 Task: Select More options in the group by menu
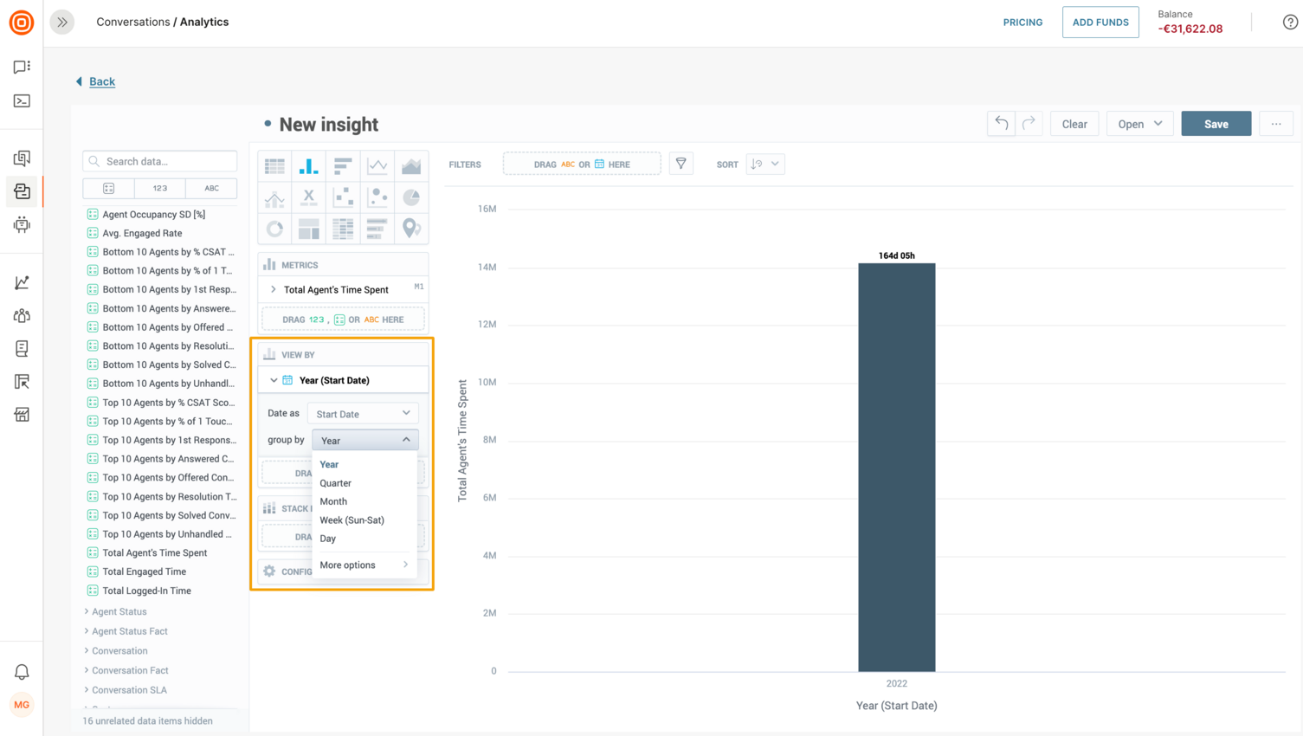coord(346,565)
